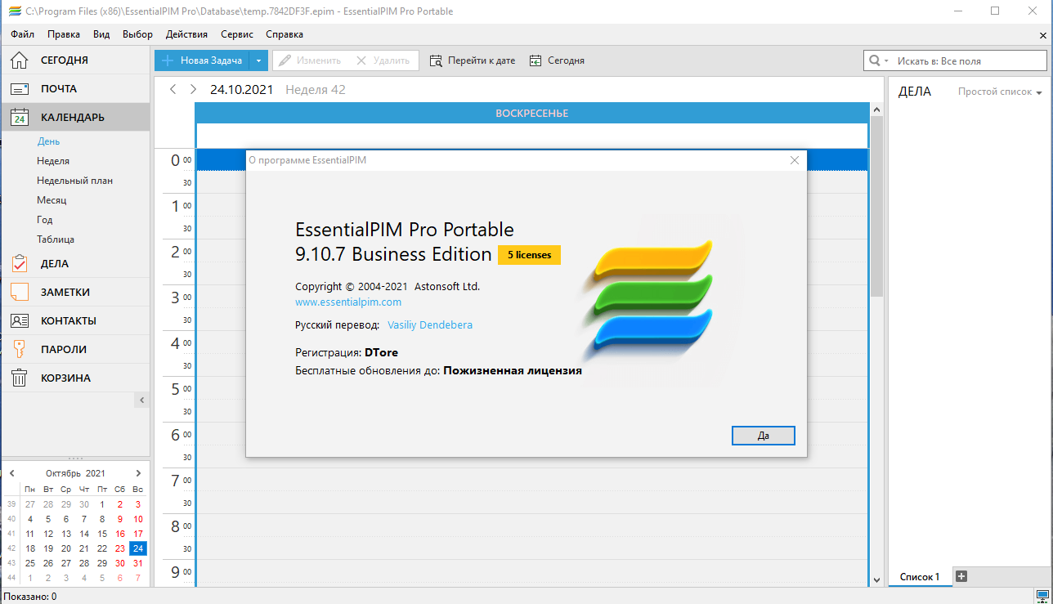Screen dimensions: 1053x604
Task: Select October 24 in mini calendar
Action: [138, 548]
